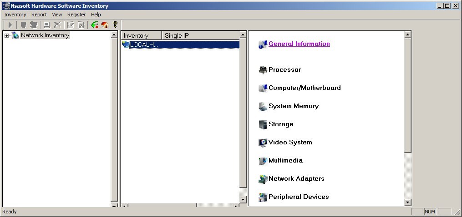Click the gray X delete toolbar icon
The image size is (462, 217).
click(57, 25)
